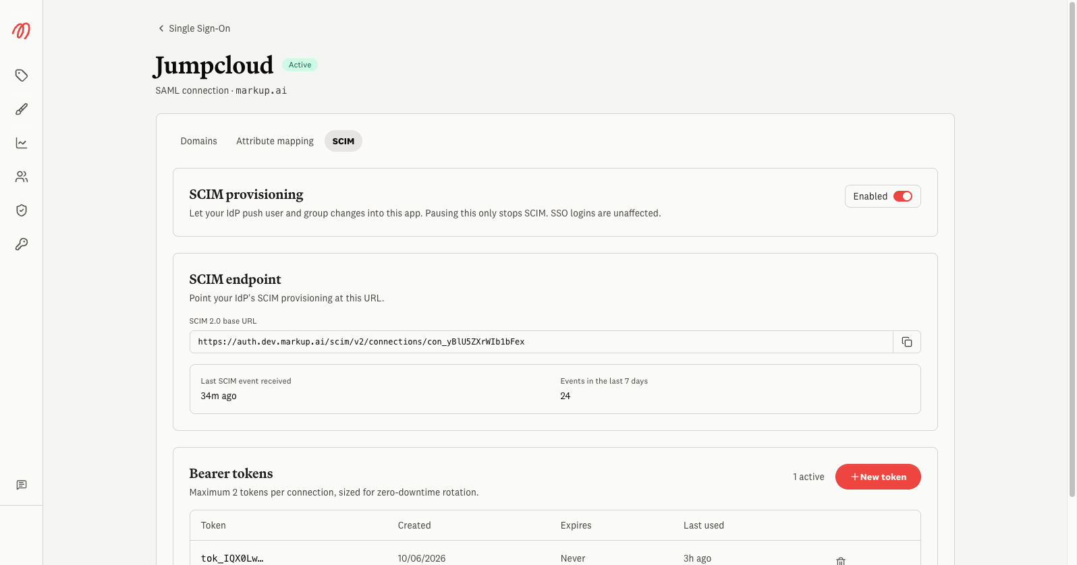Click the Expires column header
This screenshot has width=1077, height=565.
[x=576, y=525]
